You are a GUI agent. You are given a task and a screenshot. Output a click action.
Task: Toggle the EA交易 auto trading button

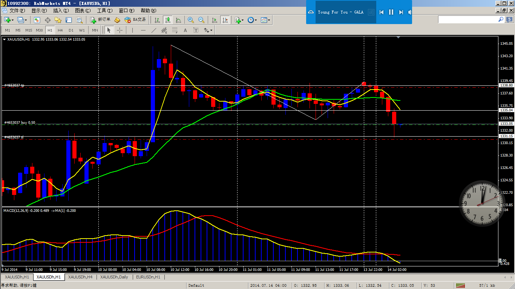point(135,20)
